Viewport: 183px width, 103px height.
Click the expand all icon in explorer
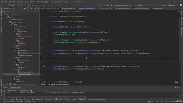tap(28, 9)
